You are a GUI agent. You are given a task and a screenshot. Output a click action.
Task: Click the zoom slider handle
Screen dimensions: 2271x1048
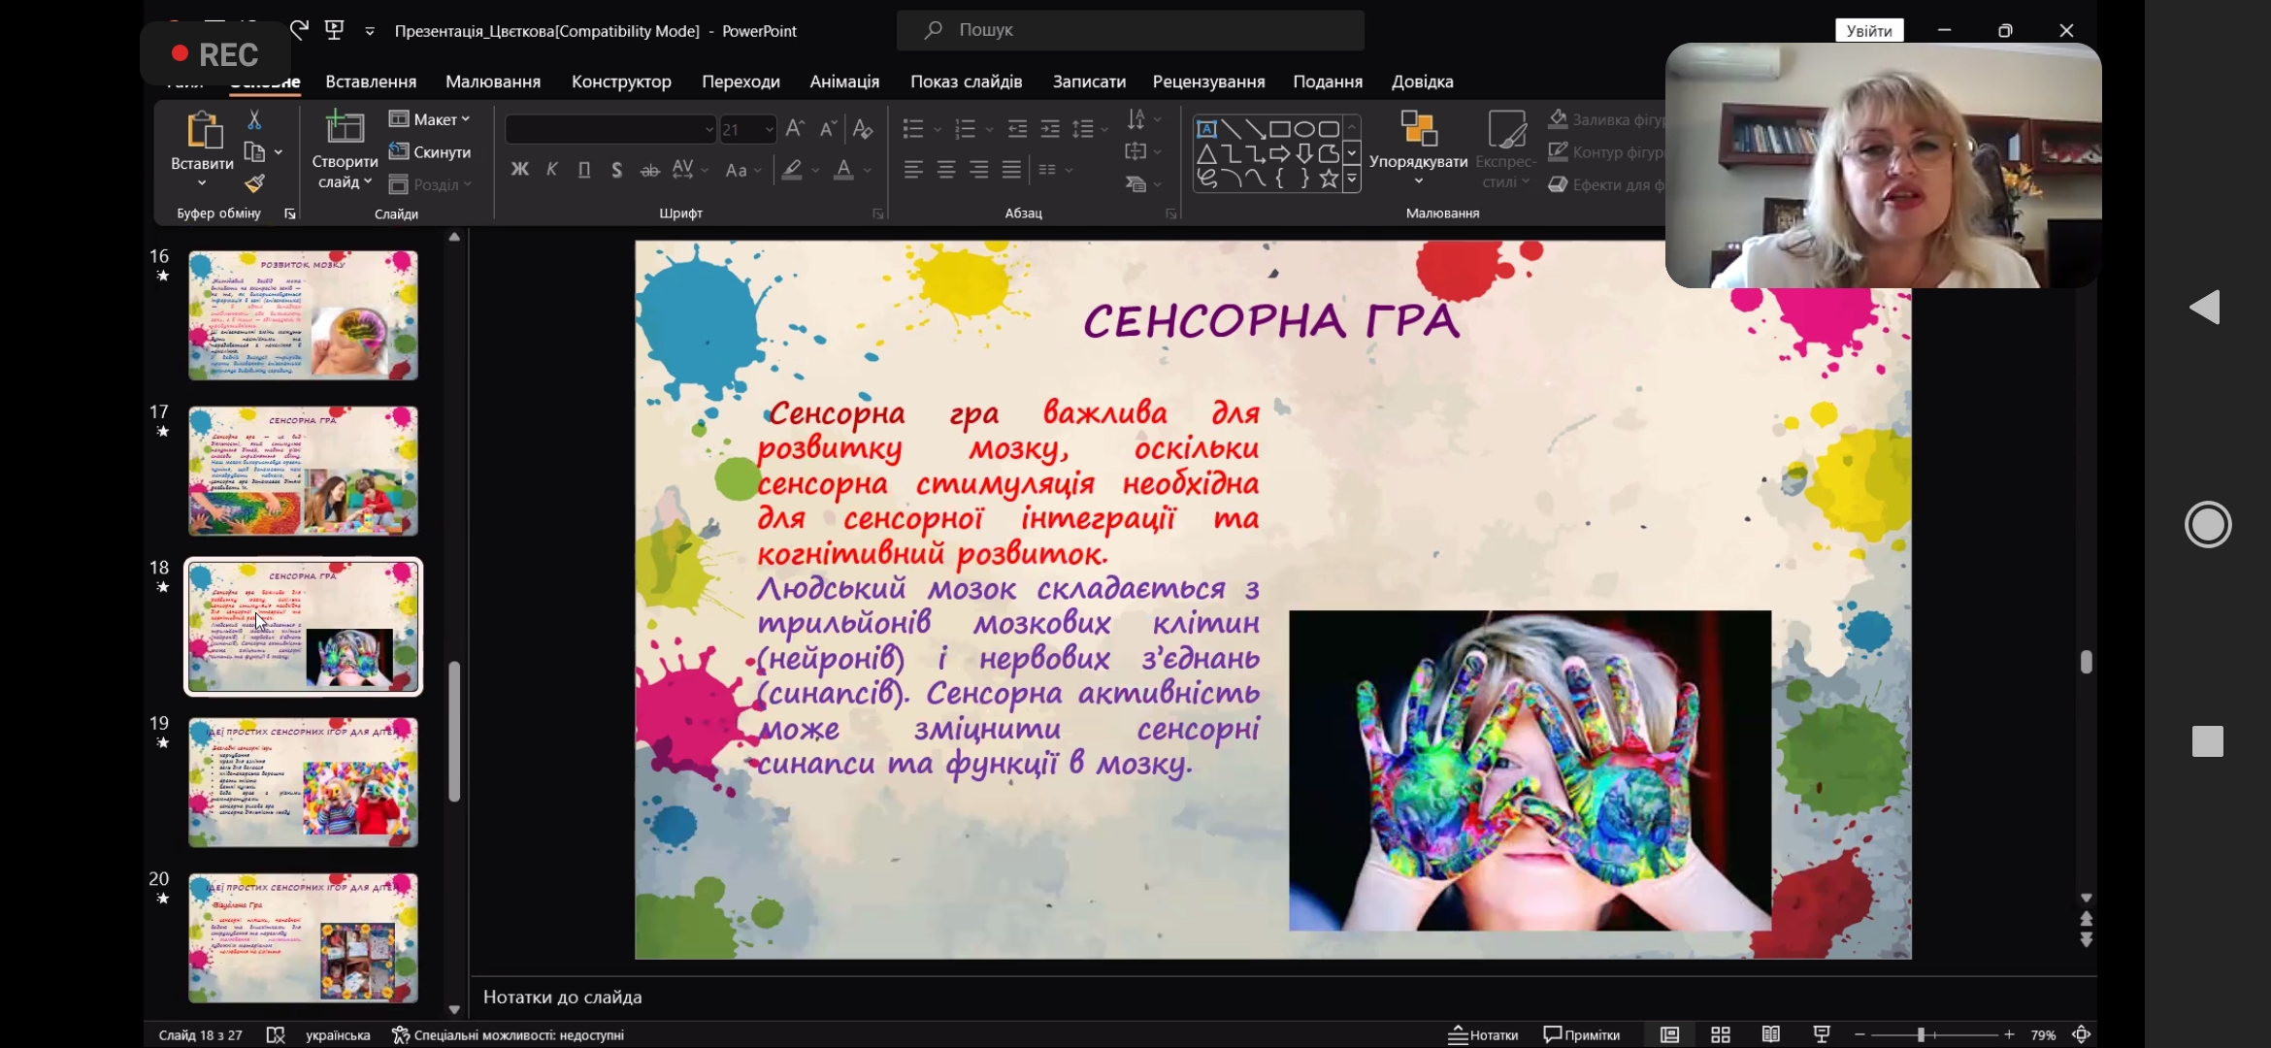tap(1921, 1034)
